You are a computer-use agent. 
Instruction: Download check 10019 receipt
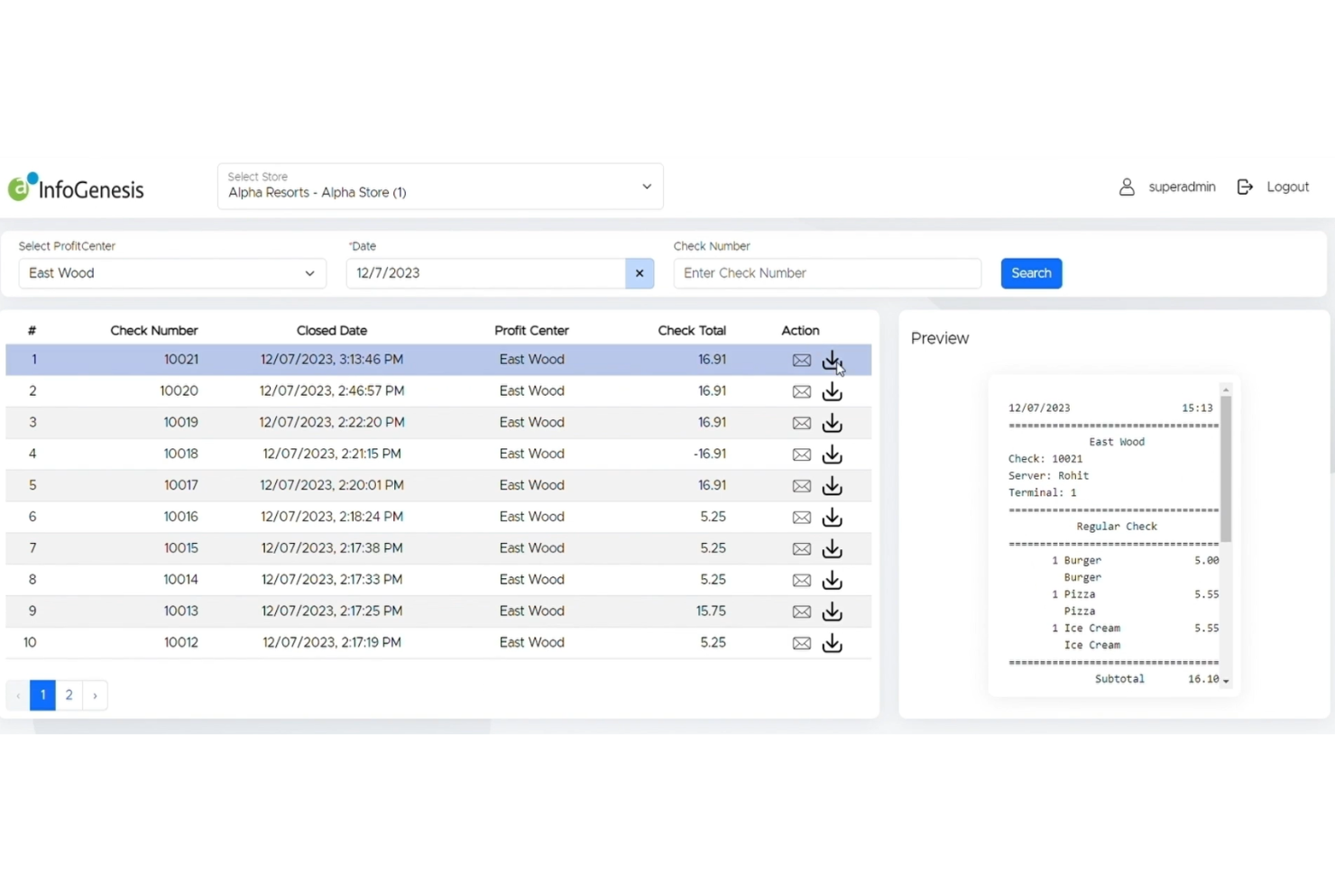(x=832, y=424)
